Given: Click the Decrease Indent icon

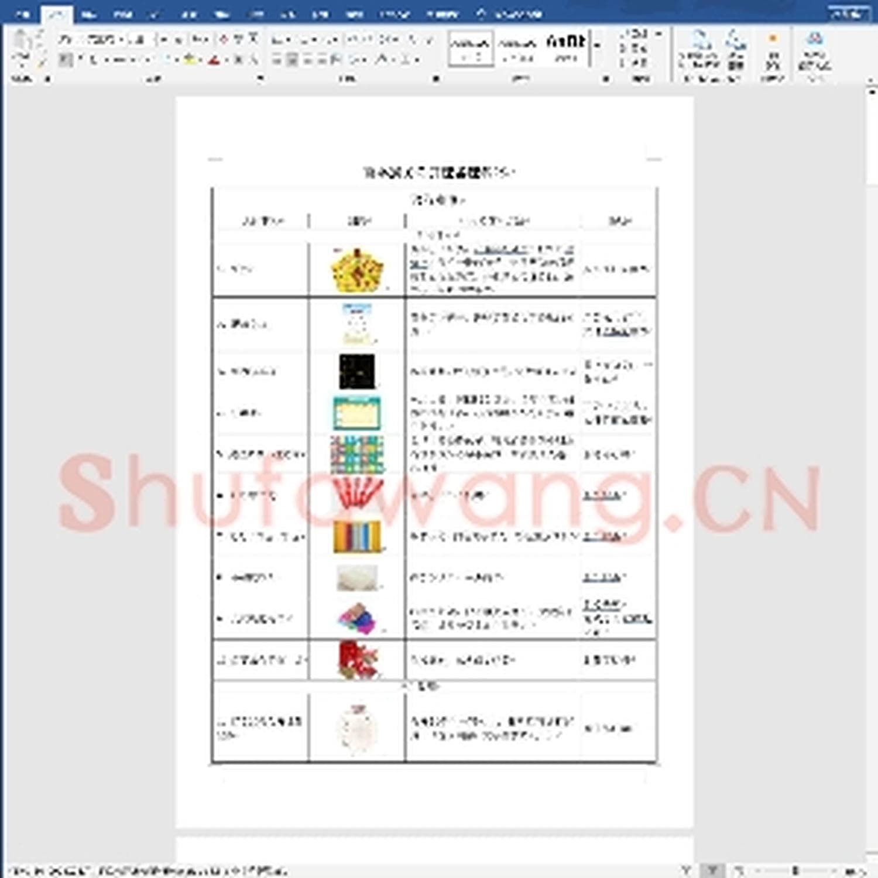Looking at the screenshot, I should click(352, 40).
